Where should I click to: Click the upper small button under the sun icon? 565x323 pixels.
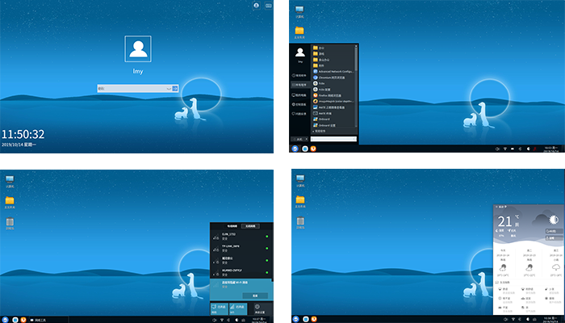click(554, 231)
